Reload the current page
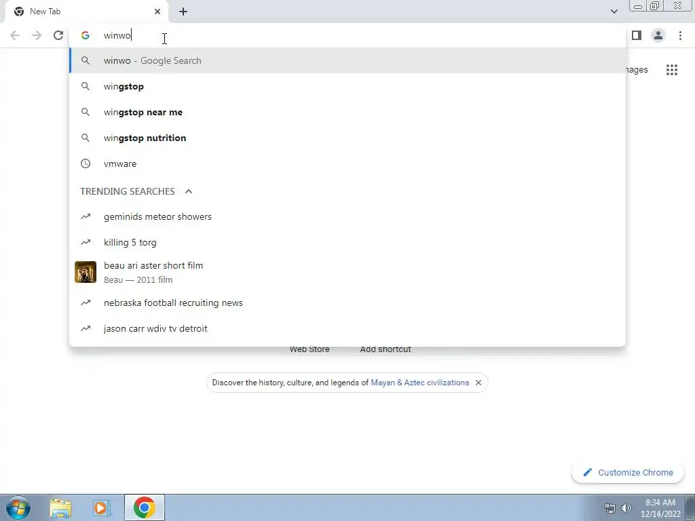Viewport: 695px width, 521px height. tap(58, 35)
